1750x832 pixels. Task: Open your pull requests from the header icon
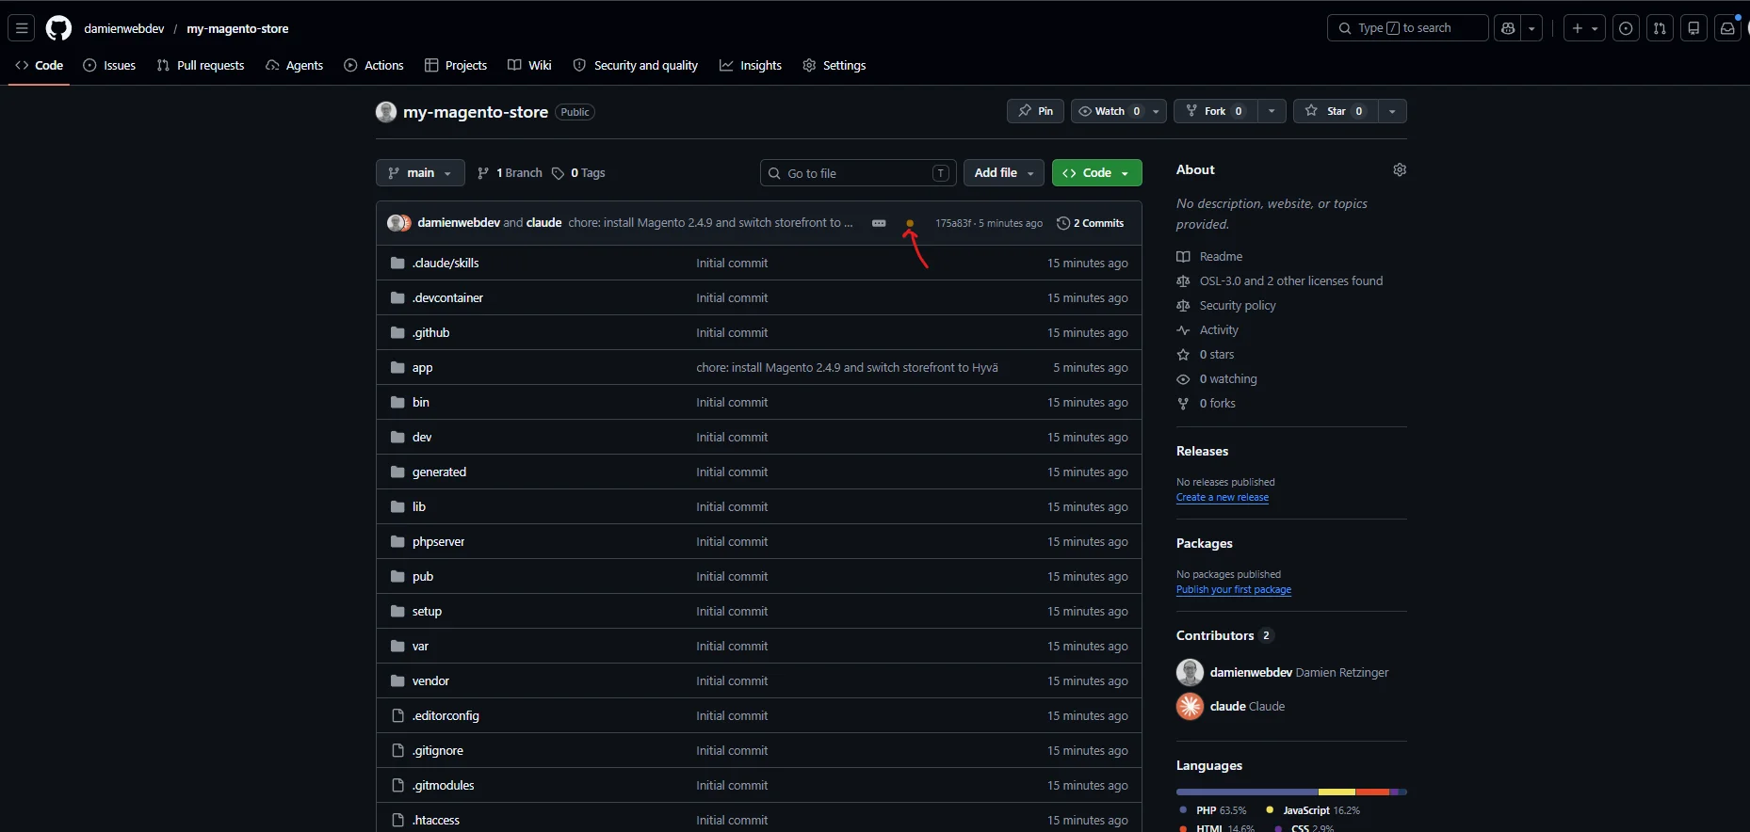click(x=1660, y=28)
